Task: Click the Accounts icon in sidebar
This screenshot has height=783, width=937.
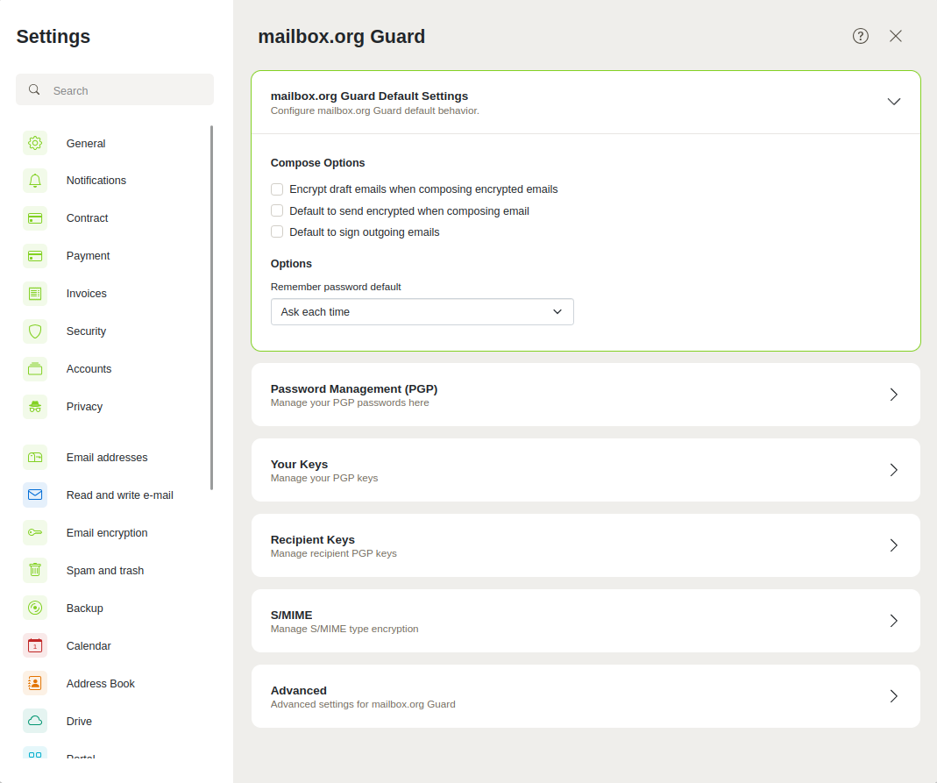Action: [x=35, y=369]
